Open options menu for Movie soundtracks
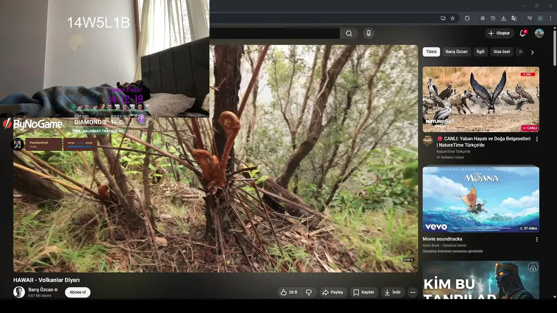Viewport: 557px width, 313px height. 537,240
